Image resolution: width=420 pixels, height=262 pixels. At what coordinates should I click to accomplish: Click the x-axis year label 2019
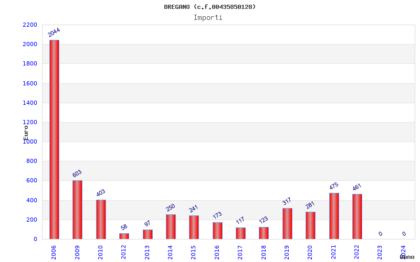point(287,253)
